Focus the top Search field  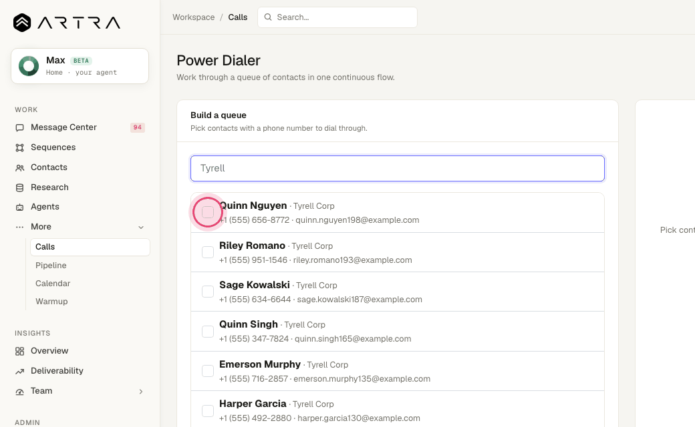pos(337,17)
